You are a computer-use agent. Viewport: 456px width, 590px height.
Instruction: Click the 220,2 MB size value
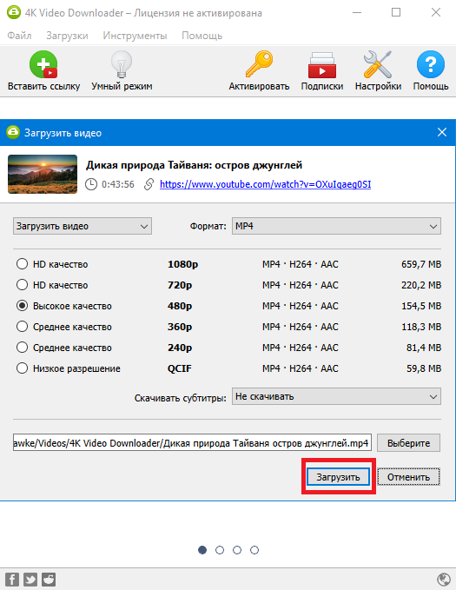(x=421, y=285)
